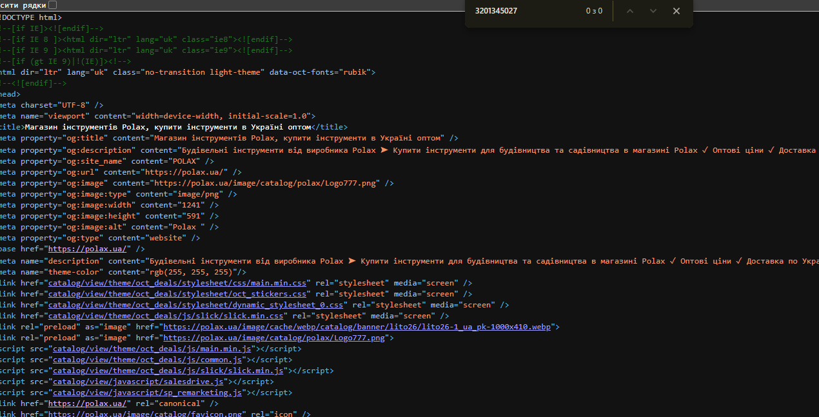The image size is (819, 417).
Task: Close the find bar
Action: 676,11
